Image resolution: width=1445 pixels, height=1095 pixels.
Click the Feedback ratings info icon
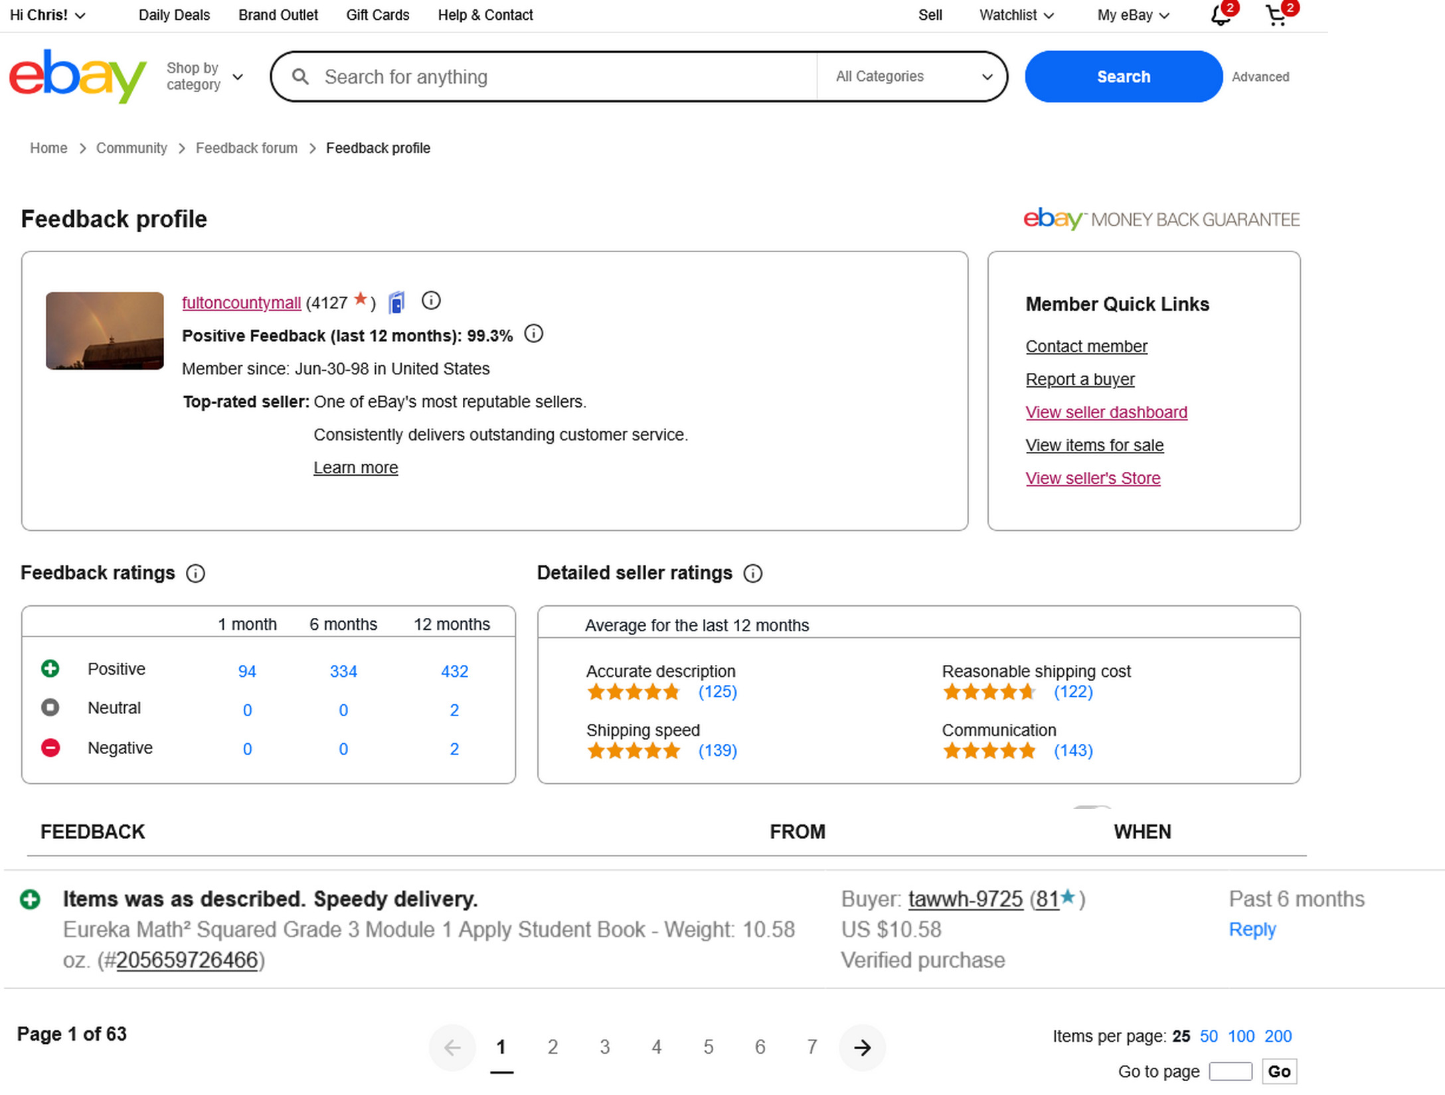pos(195,573)
